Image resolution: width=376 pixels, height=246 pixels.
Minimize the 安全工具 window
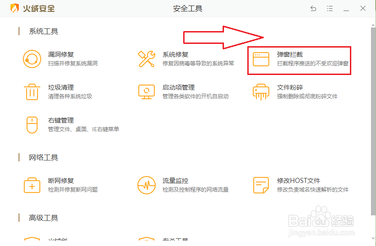(346, 10)
